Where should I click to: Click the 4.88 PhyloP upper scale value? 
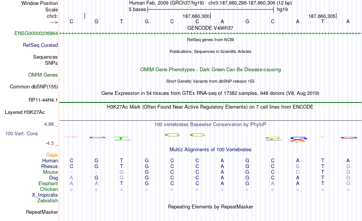[x=49, y=124]
